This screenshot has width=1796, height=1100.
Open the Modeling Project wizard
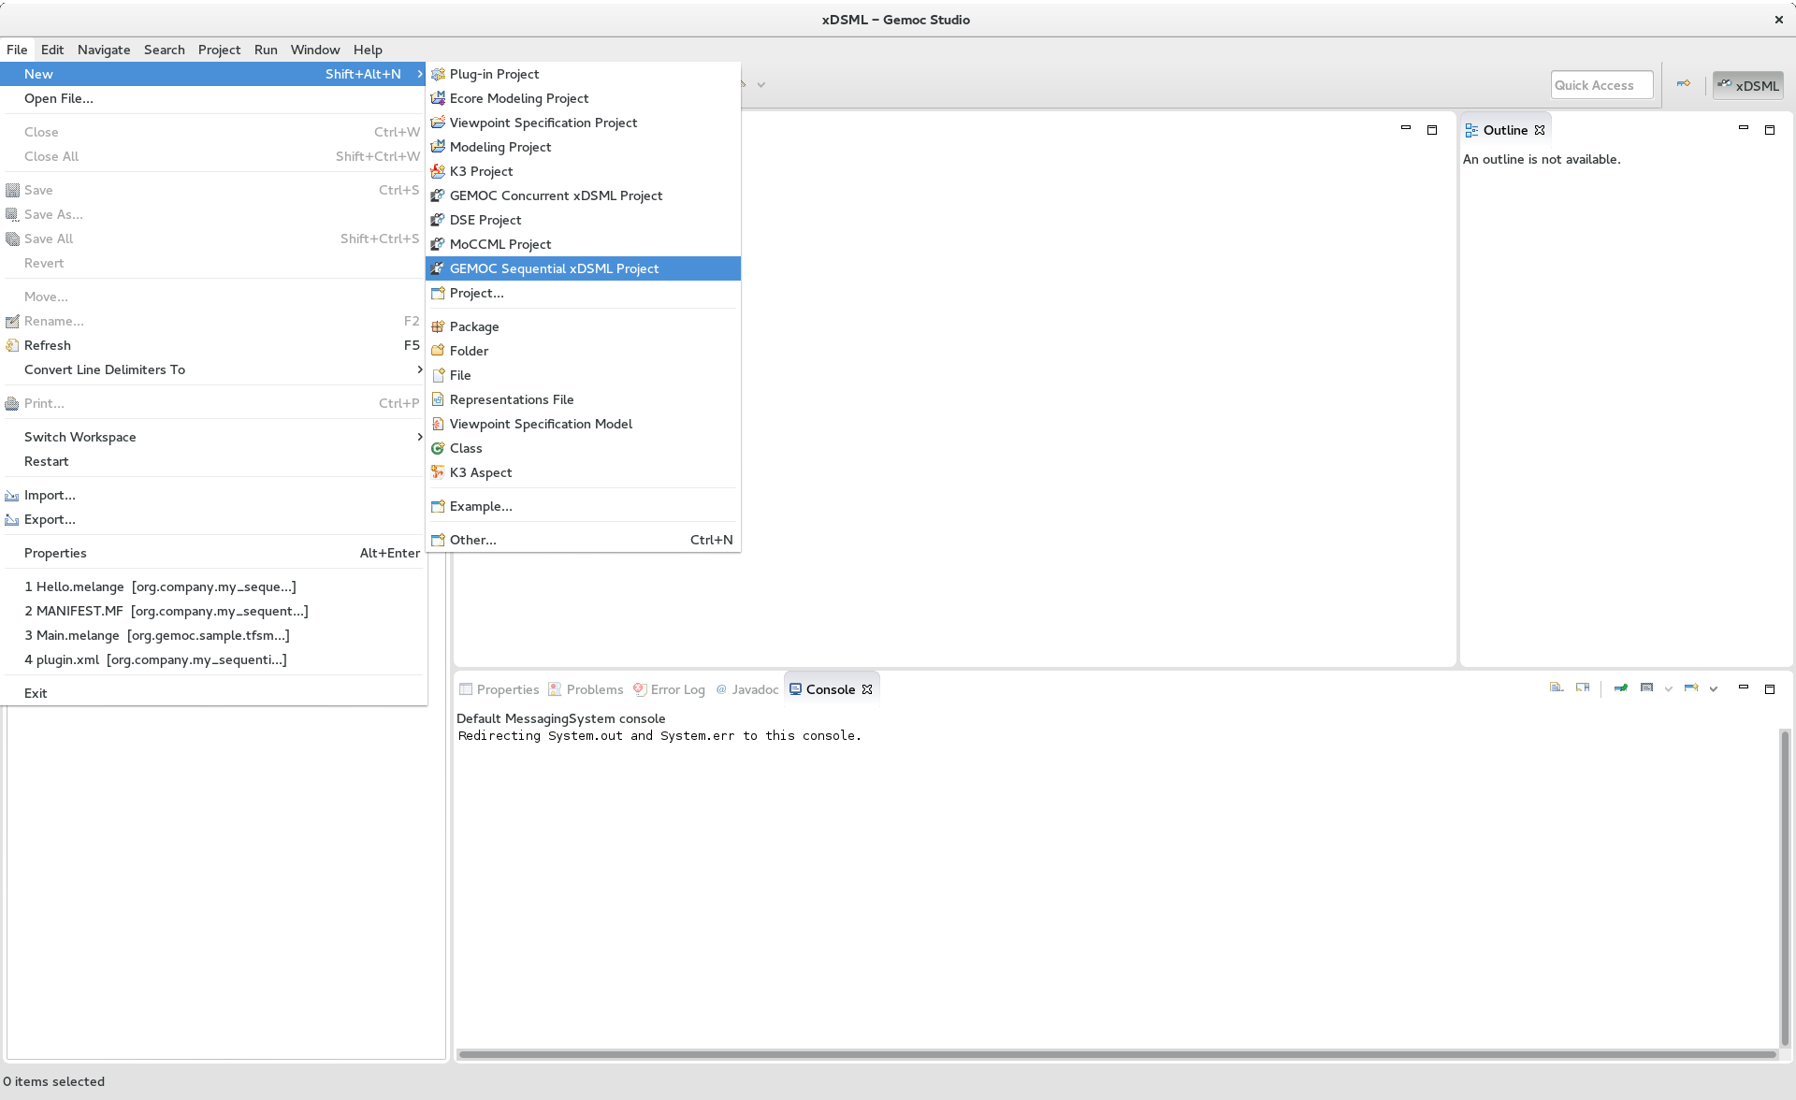click(499, 146)
